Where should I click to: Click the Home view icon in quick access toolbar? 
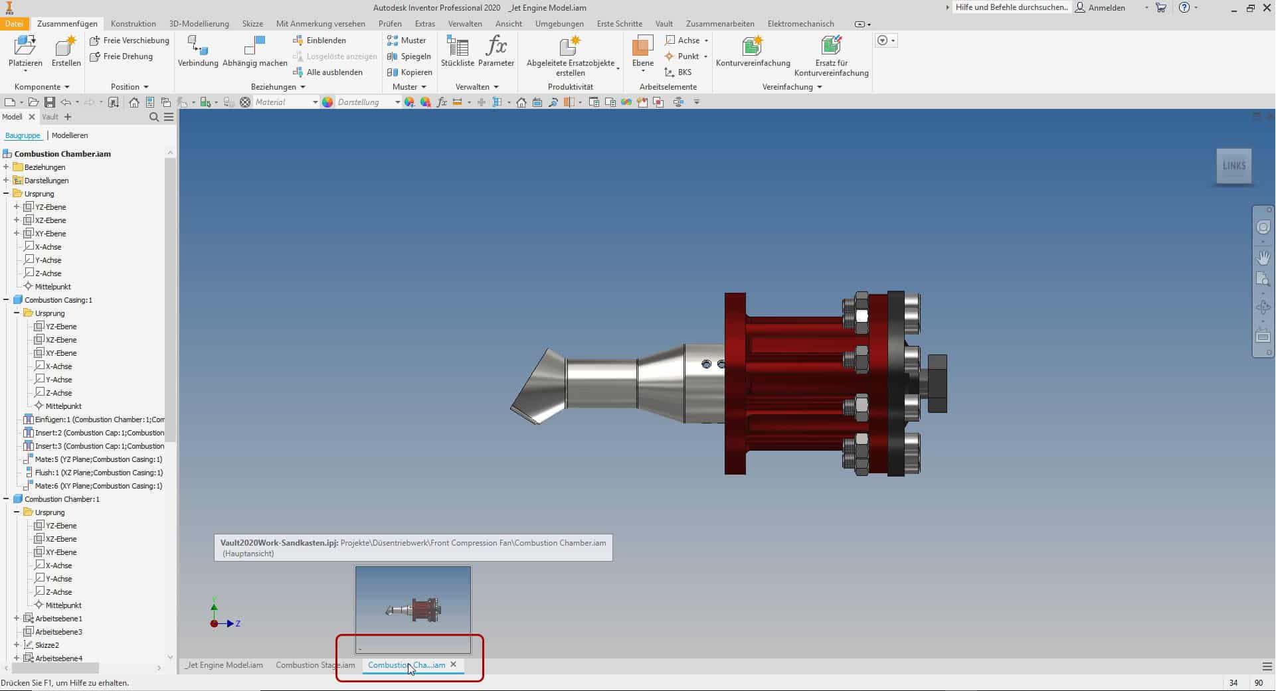tap(134, 102)
